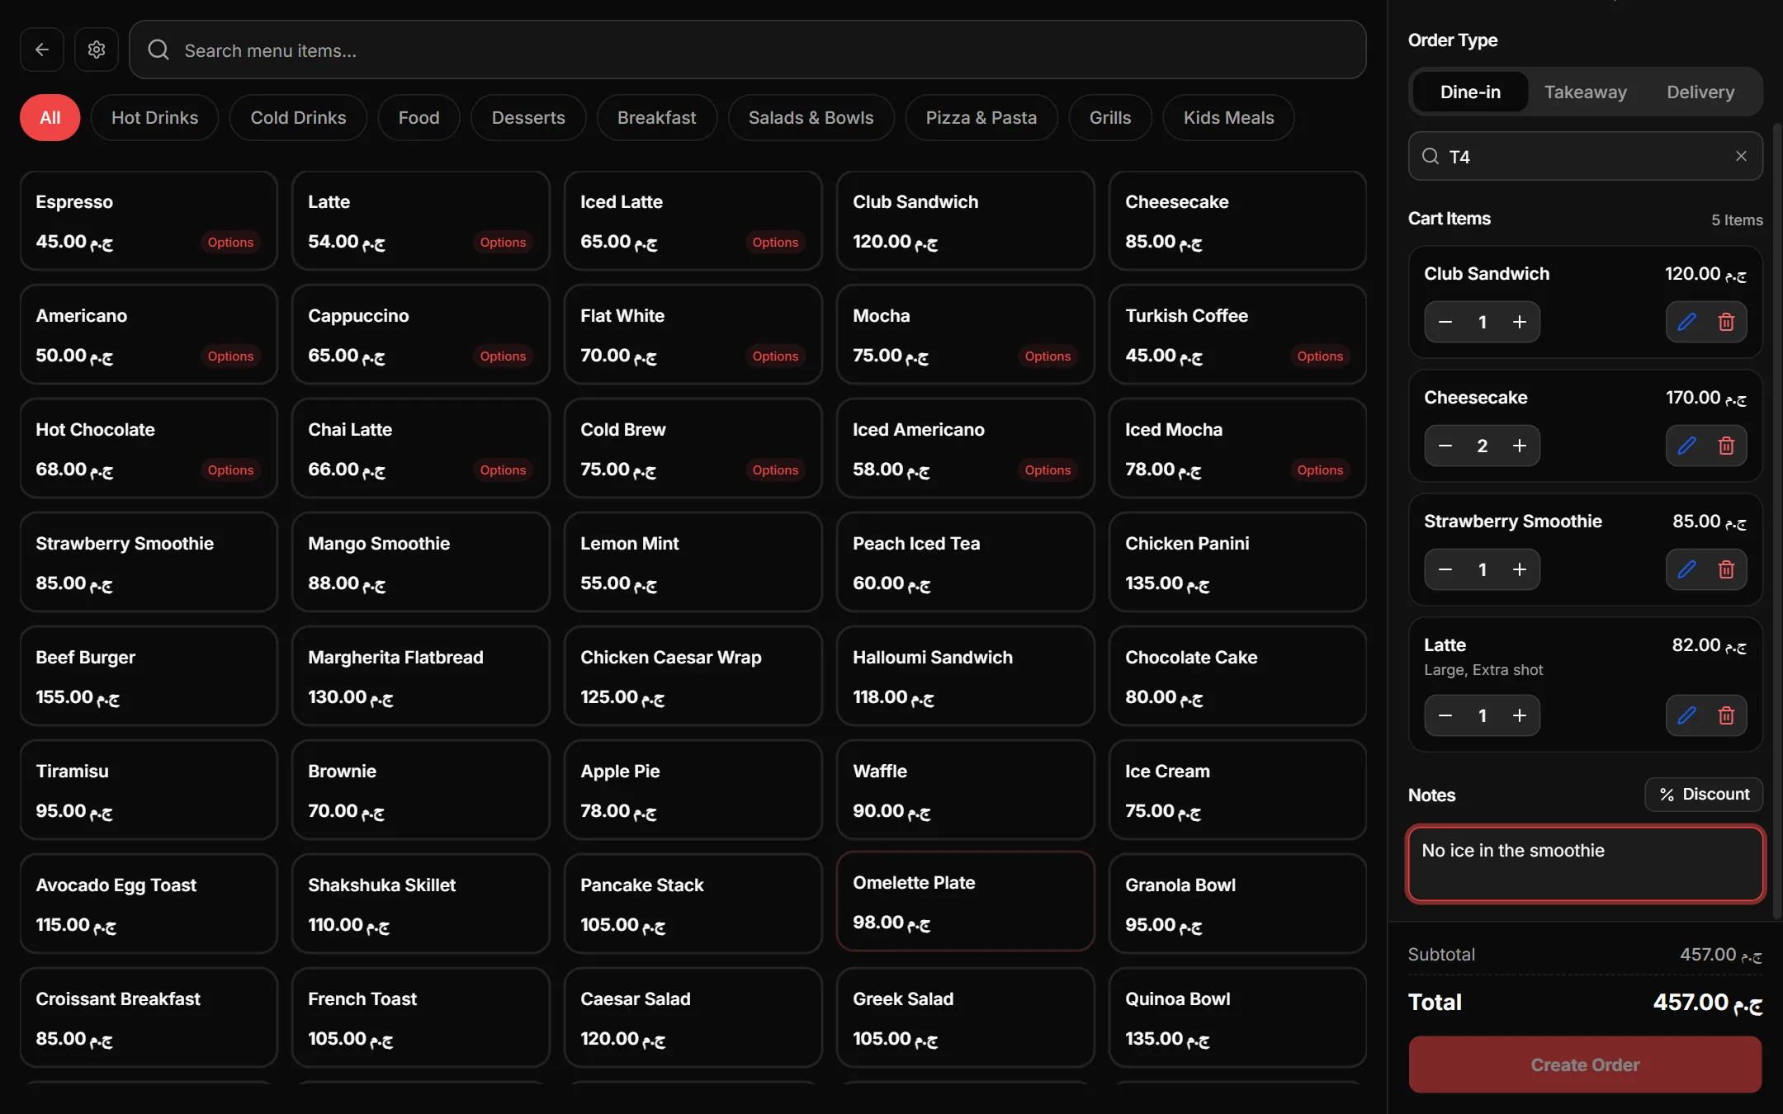Filter menu by Cold Drinks
1783x1114 pixels.
(x=298, y=117)
